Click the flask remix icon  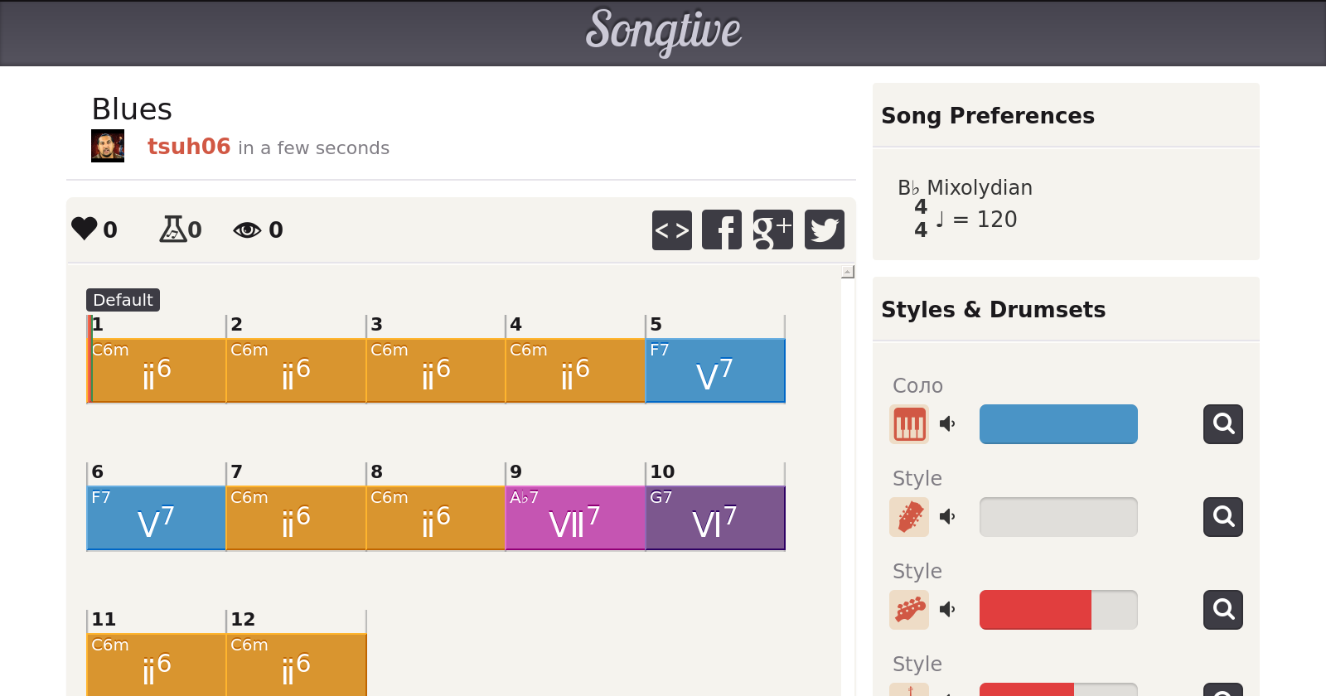click(x=173, y=229)
